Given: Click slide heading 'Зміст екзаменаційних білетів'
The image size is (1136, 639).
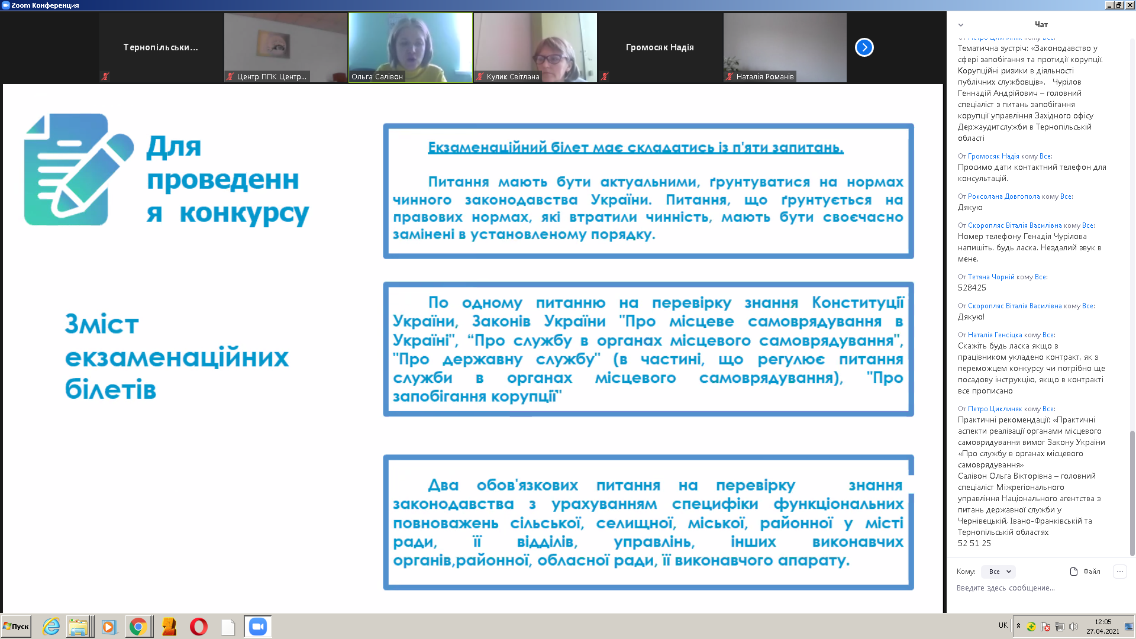Looking at the screenshot, I should pos(177,357).
